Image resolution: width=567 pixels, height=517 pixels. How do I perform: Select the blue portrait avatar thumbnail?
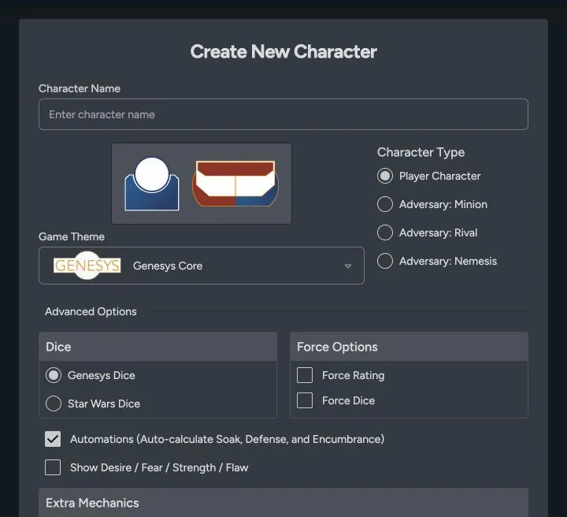(x=152, y=184)
